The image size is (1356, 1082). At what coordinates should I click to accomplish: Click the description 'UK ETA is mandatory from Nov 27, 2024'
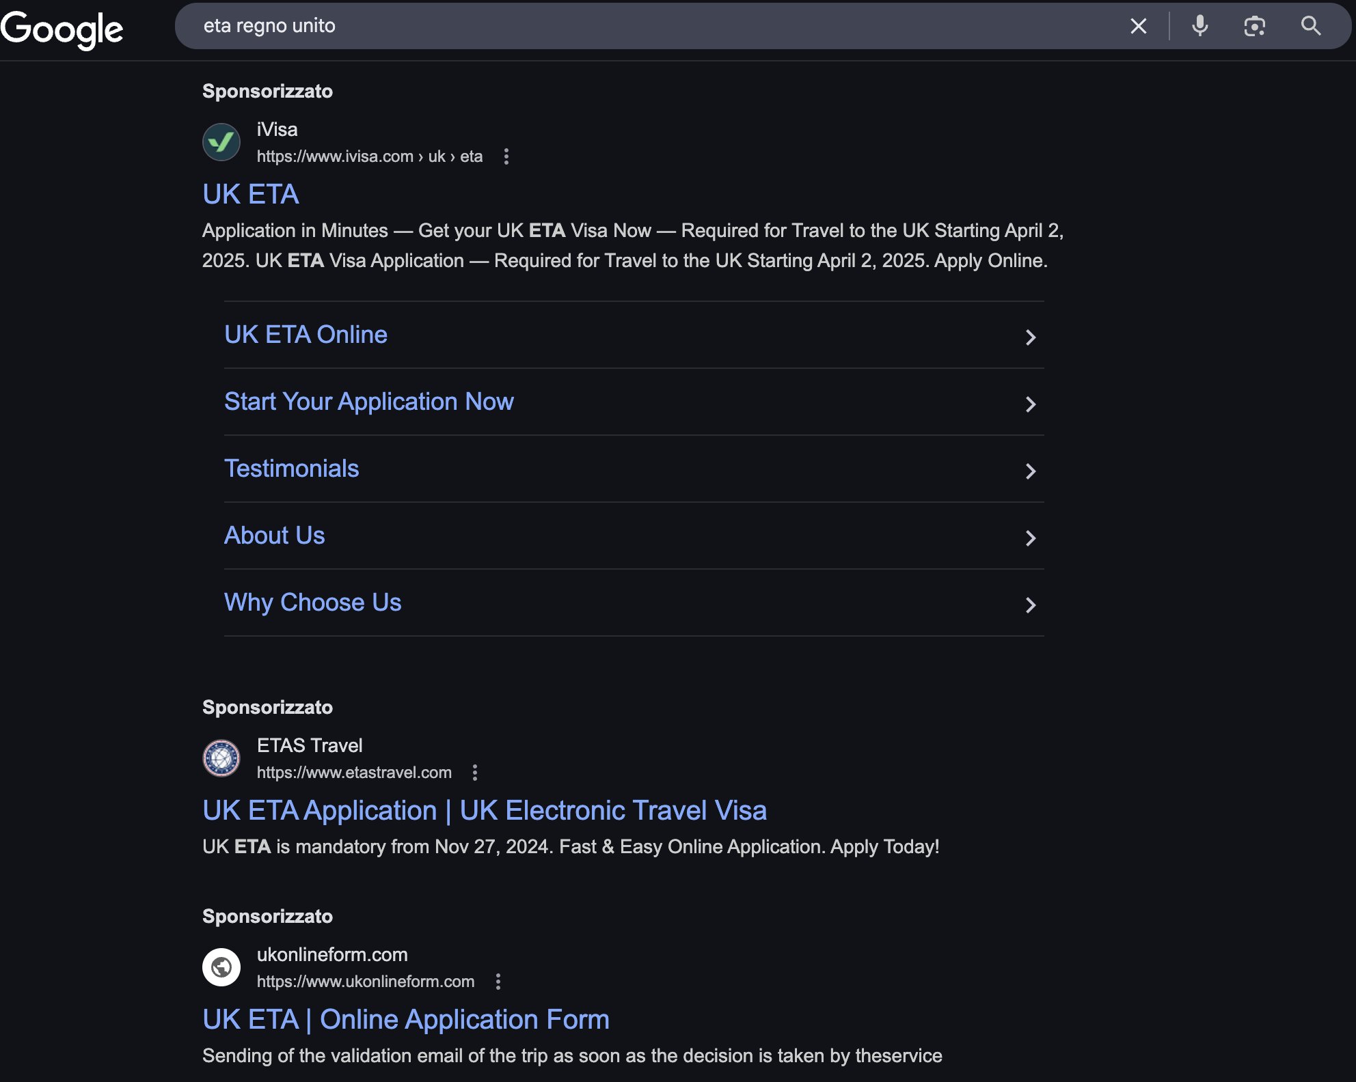pyautogui.click(x=571, y=847)
